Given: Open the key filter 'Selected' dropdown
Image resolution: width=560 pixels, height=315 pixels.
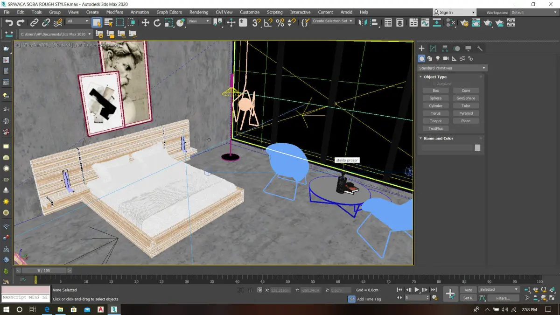Looking at the screenshot, I should (499, 289).
